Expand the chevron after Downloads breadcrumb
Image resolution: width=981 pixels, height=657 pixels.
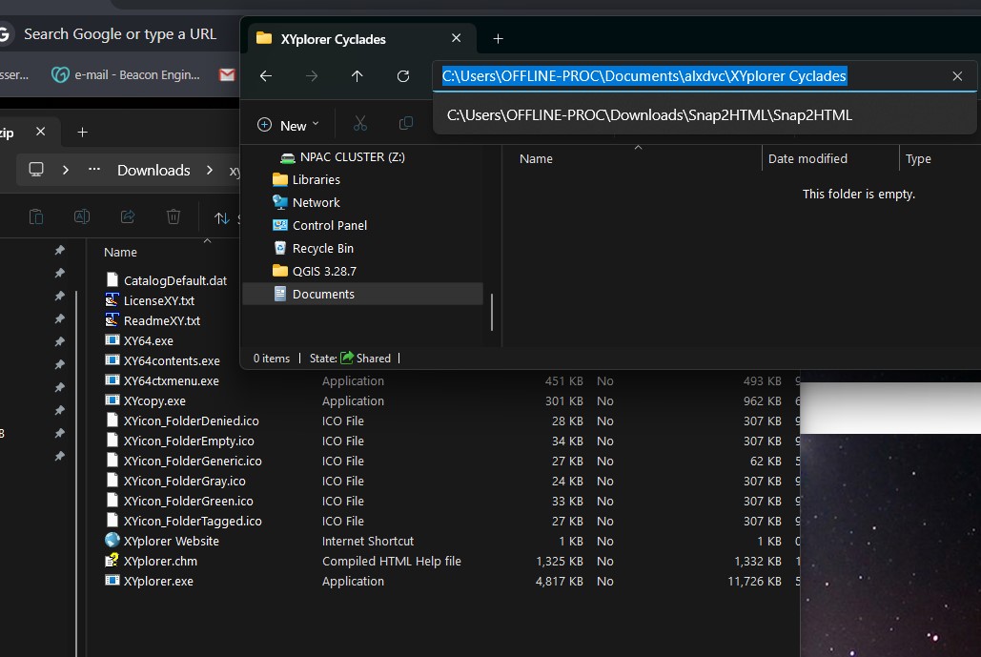[x=208, y=170]
